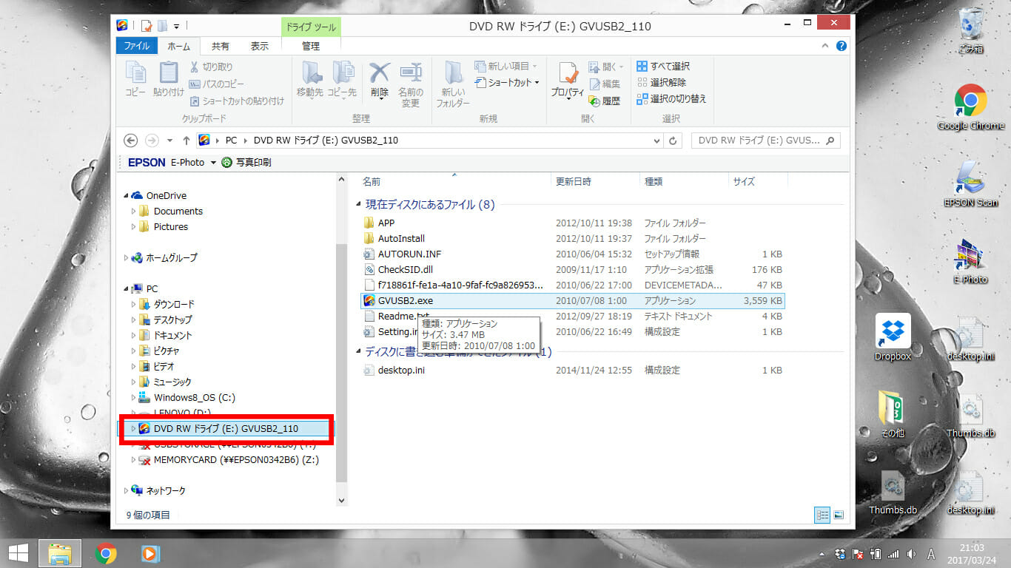Click the EPSON photo print (写真印刷) button
Viewport: 1011px width, 568px height.
click(x=246, y=162)
